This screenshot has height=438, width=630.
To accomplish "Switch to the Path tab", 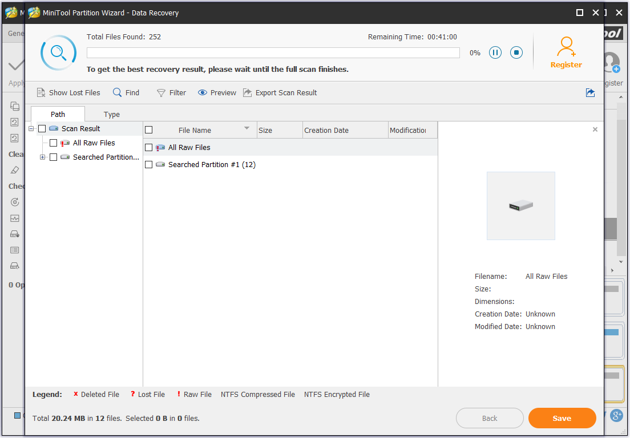I will [58, 114].
